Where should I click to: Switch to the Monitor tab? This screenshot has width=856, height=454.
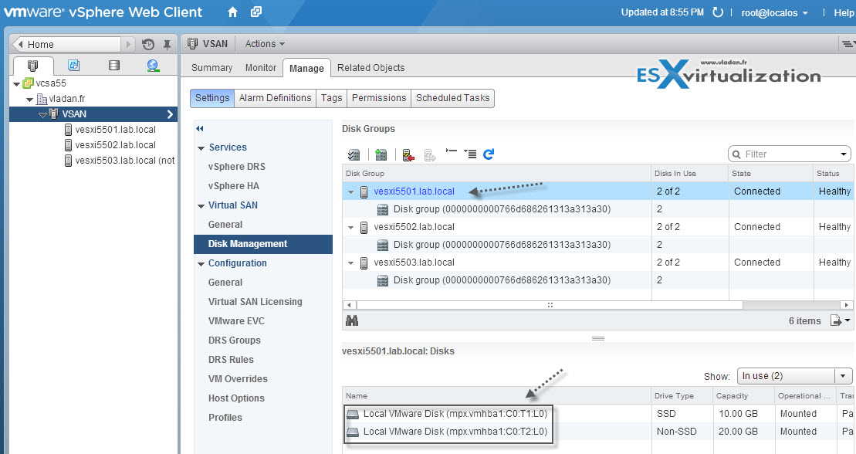(x=260, y=68)
